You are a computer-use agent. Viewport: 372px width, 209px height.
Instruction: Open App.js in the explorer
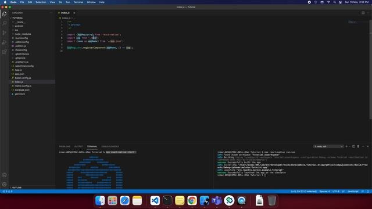pos(18,70)
